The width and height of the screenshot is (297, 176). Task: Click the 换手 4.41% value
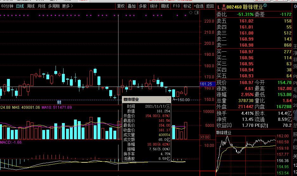coord(247,114)
